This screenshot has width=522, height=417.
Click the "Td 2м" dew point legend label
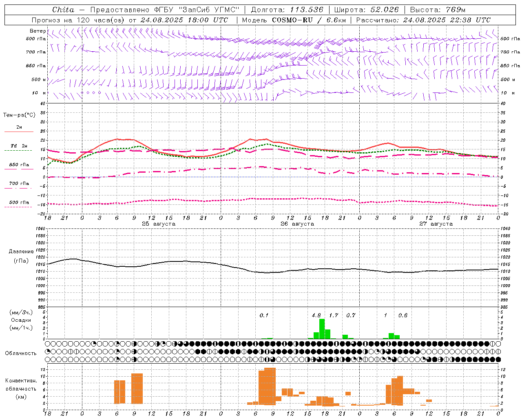[x=19, y=146]
